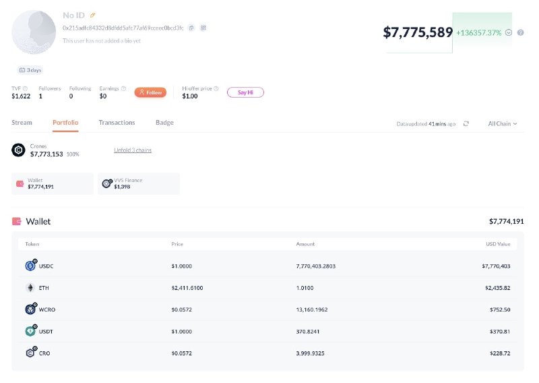The height and width of the screenshot is (383, 539).
Task: Open the All Chain dropdown
Action: 502,123
